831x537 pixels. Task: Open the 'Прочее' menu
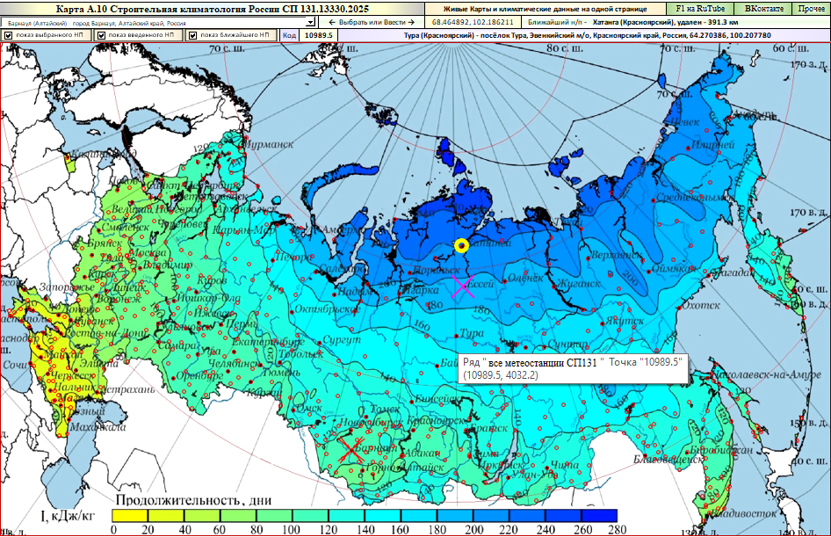(x=810, y=8)
